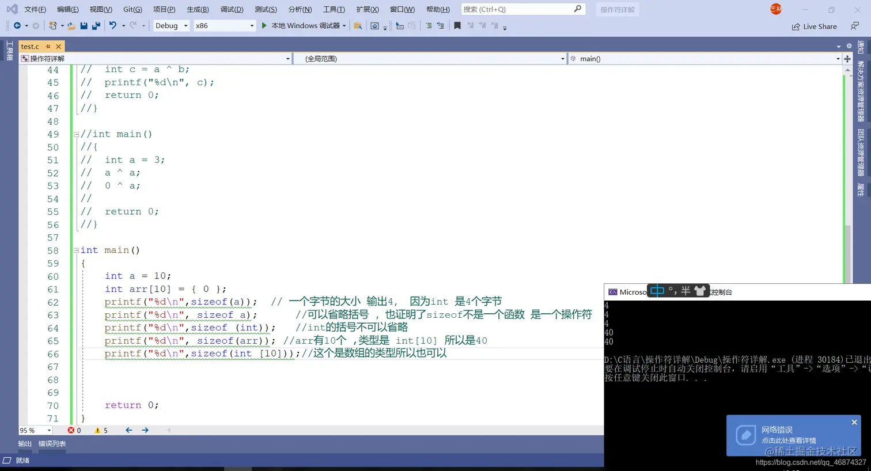Open the 工具(T) menu
This screenshot has width=871, height=471.
[x=334, y=9]
